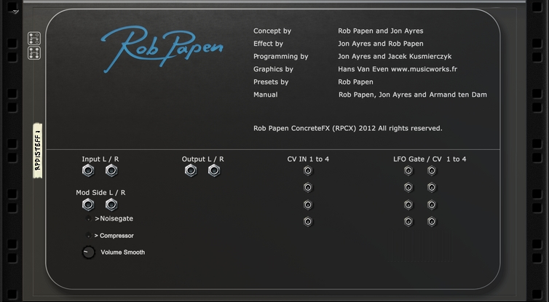The height and width of the screenshot is (302, 549).
Task: Click the "Concept by" credit heading
Action: 272,31
